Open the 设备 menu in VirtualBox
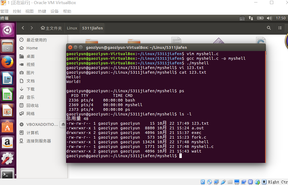The image size is (288, 185). click(x=55, y=11)
